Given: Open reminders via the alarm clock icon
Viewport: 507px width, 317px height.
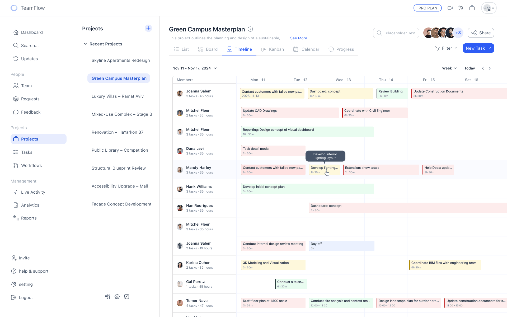Looking at the screenshot, I should pyautogui.click(x=461, y=8).
